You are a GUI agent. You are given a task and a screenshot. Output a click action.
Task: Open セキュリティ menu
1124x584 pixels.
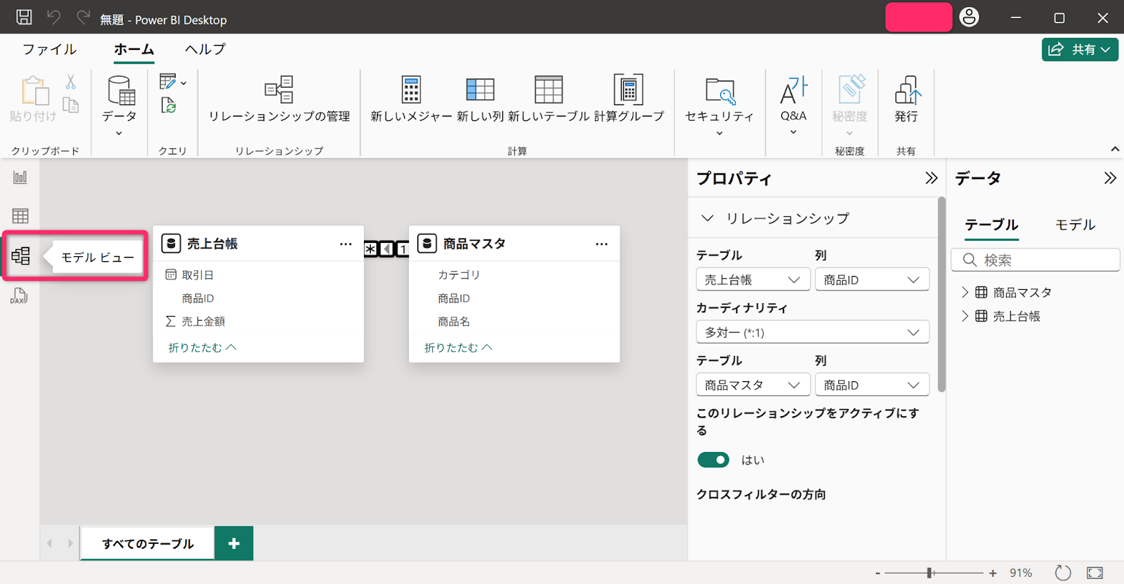(719, 106)
